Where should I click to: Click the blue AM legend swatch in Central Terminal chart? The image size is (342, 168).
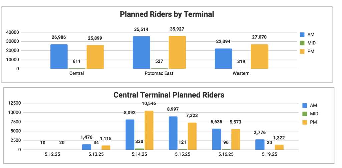pos(305,106)
